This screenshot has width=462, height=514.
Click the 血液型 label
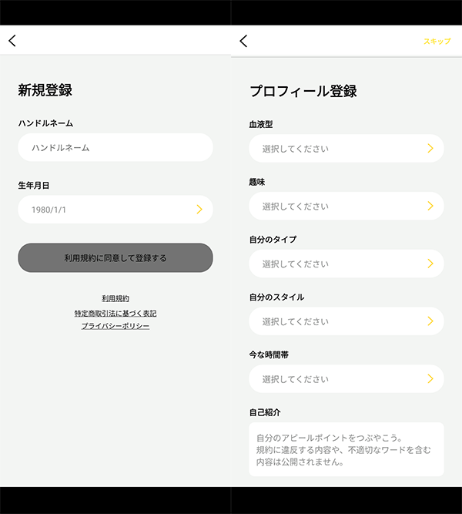click(x=261, y=124)
